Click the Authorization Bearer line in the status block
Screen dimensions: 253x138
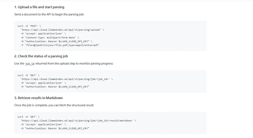(x=55, y=86)
